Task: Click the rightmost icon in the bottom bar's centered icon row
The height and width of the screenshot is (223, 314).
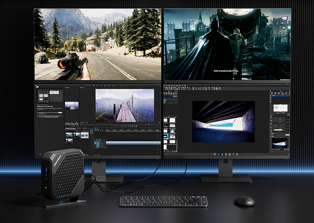Action: click(237, 154)
